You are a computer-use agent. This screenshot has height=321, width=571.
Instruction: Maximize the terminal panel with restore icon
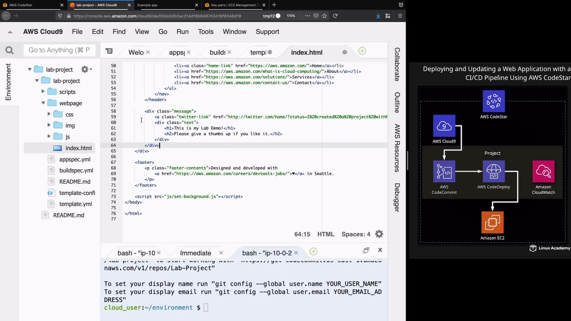point(366,250)
